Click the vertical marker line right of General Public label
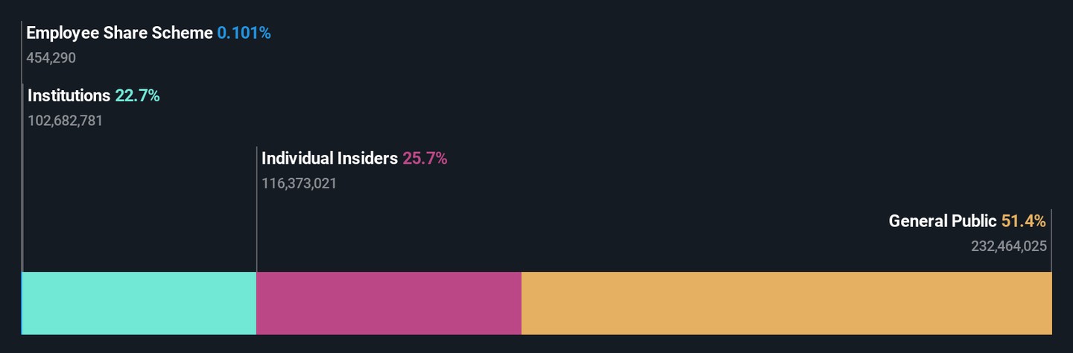 pyautogui.click(x=1051, y=240)
